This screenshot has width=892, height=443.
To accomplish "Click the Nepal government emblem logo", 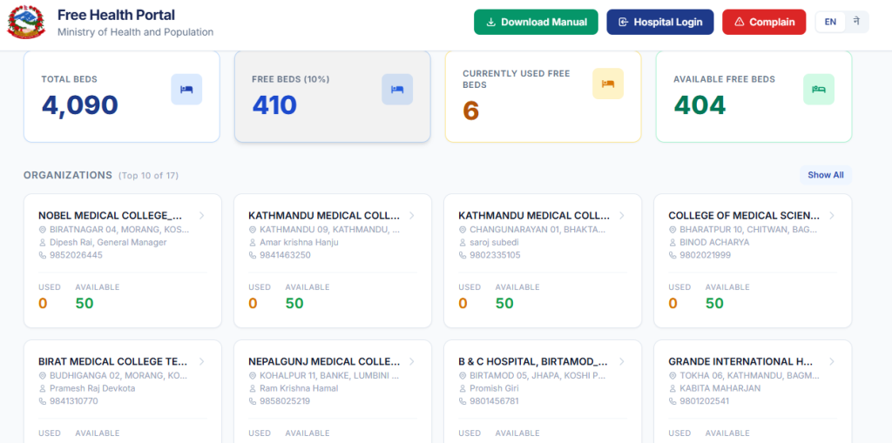I will [25, 22].
